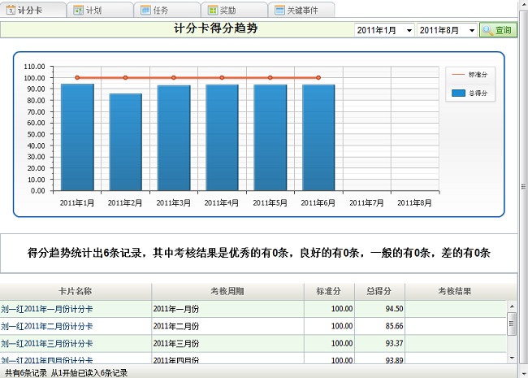Screen dimensions: 528x378
Task: Open link 刘一红2011年二月份计分卡
Action: pyautogui.click(x=47, y=326)
